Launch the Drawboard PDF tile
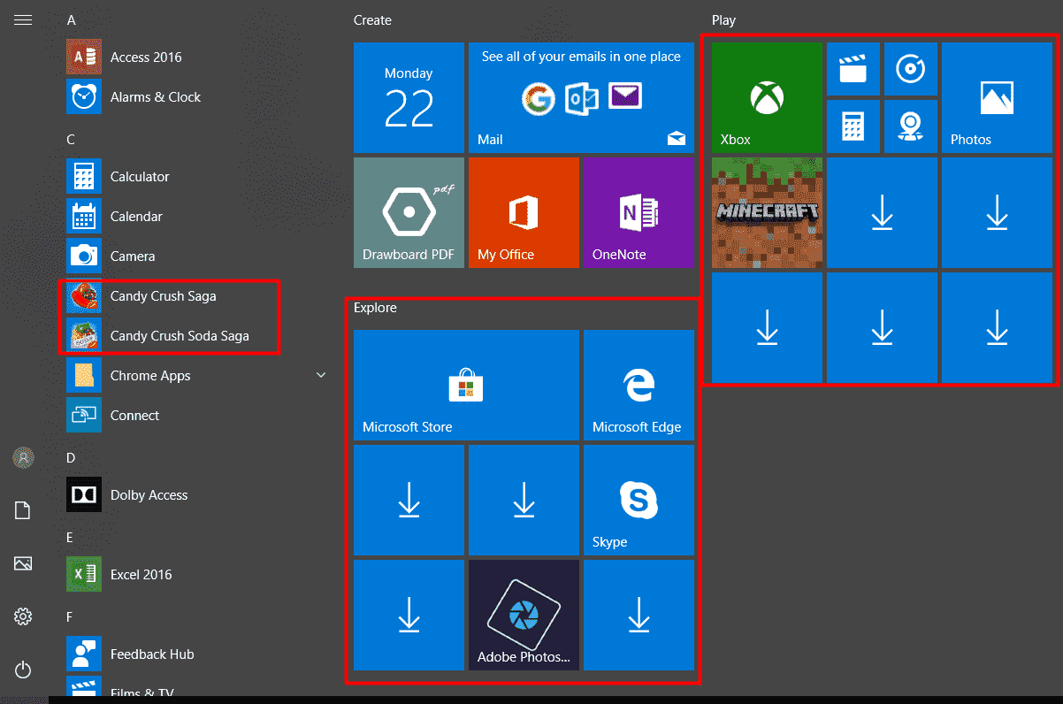 coord(409,212)
